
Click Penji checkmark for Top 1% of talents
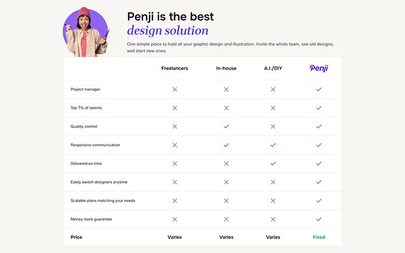[x=319, y=108]
